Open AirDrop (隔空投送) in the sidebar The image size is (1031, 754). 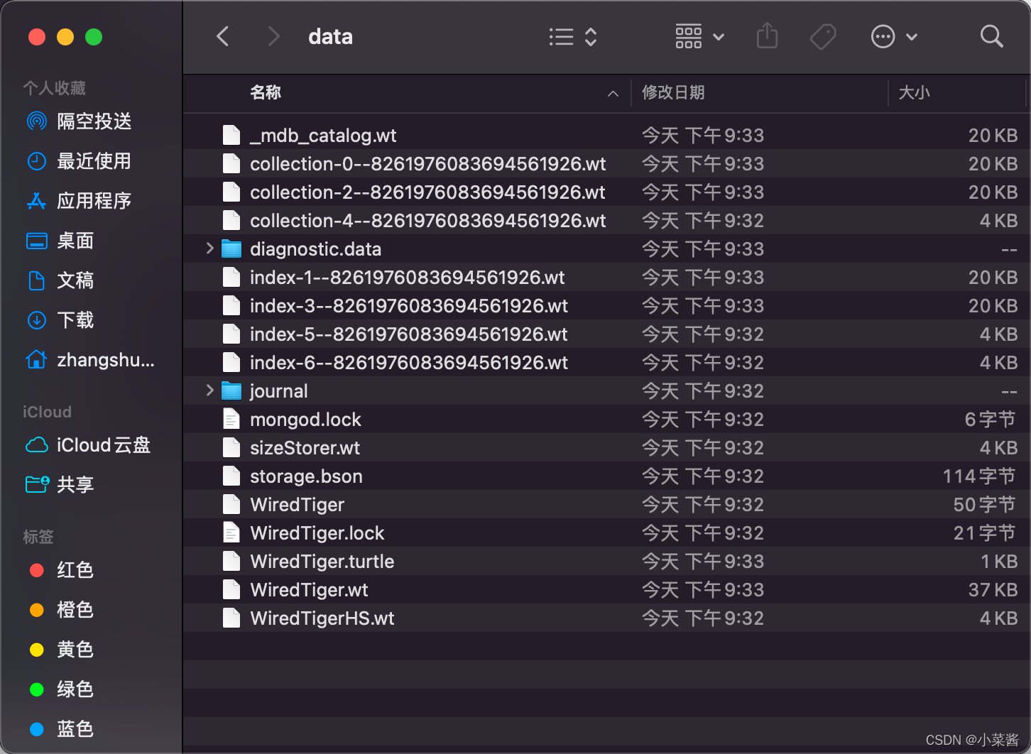pyautogui.click(x=93, y=121)
